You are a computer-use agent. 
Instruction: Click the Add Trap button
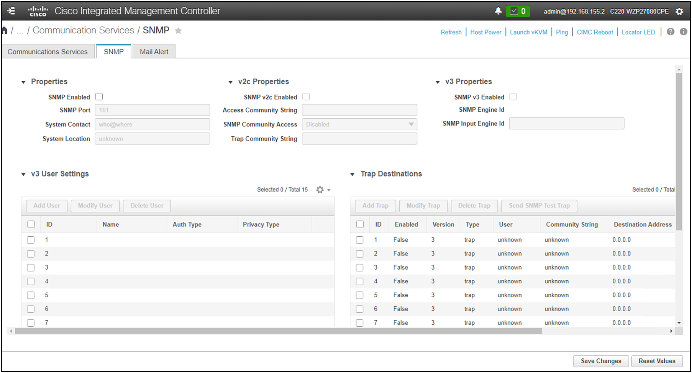click(x=376, y=206)
